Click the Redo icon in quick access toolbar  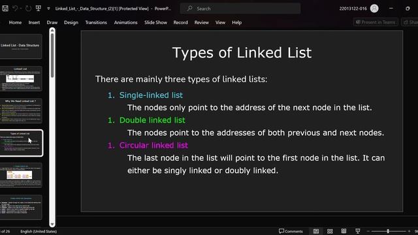pyautogui.click(x=28, y=8)
